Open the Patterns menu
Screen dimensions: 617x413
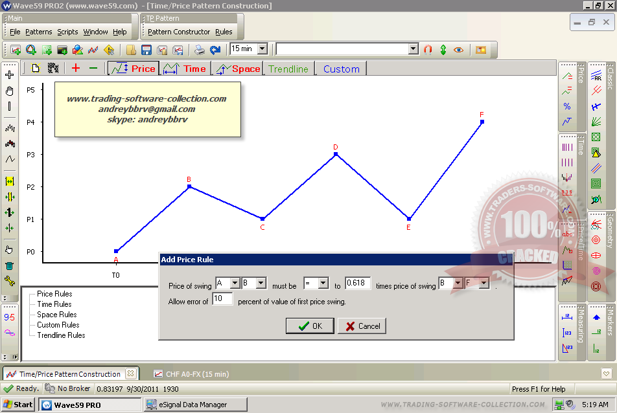[39, 32]
